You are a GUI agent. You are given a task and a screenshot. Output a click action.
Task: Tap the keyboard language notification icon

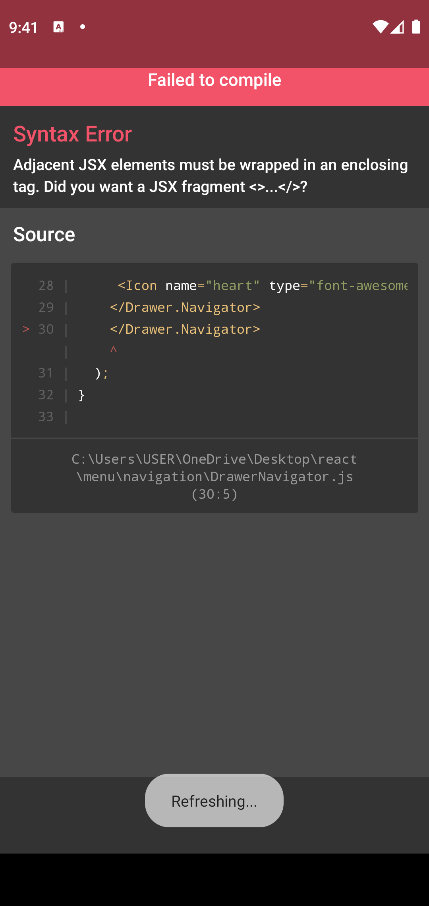[x=58, y=27]
